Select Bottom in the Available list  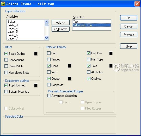point(12,22)
